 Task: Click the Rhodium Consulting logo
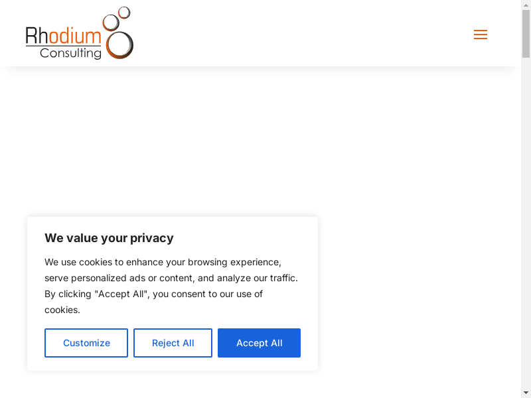pyautogui.click(x=79, y=34)
